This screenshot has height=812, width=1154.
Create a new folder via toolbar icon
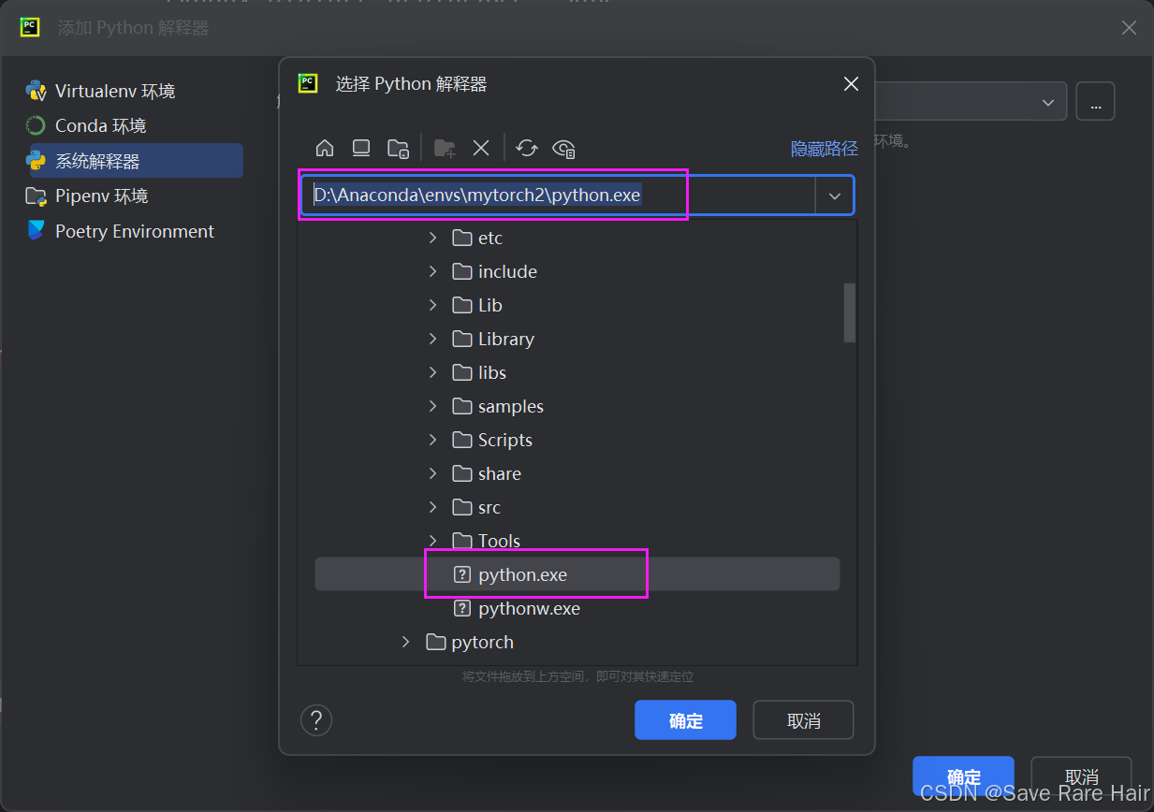pyautogui.click(x=445, y=148)
